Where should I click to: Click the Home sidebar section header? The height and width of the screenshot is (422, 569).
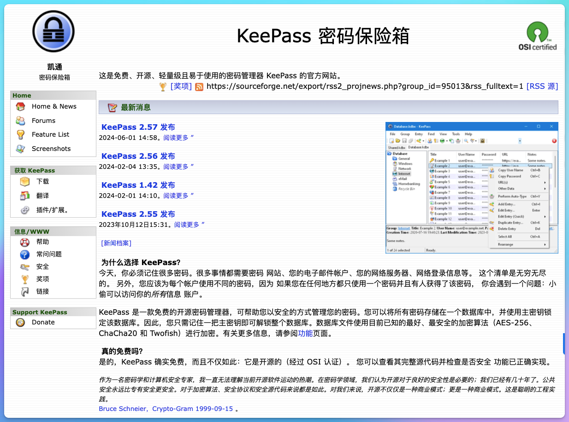53,95
